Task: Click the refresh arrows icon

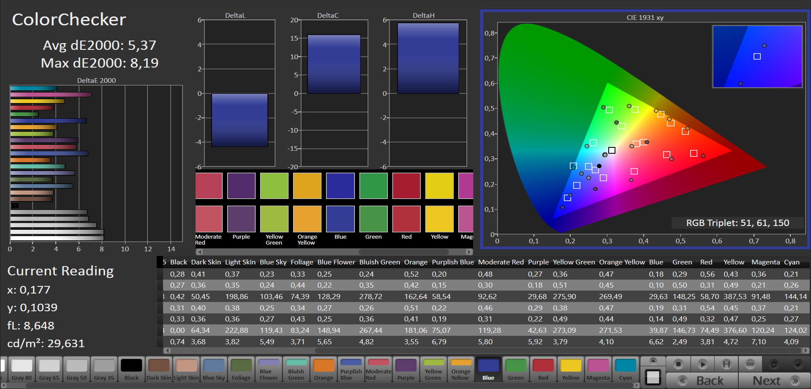Action: [x=774, y=364]
